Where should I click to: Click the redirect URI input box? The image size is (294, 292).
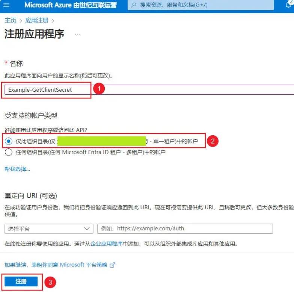185,228
